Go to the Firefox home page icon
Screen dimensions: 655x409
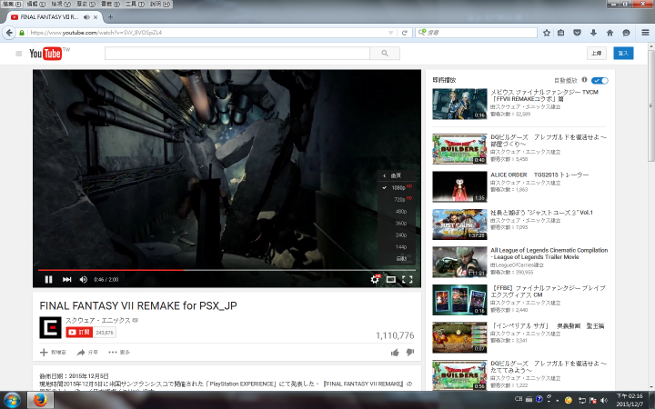(610, 33)
